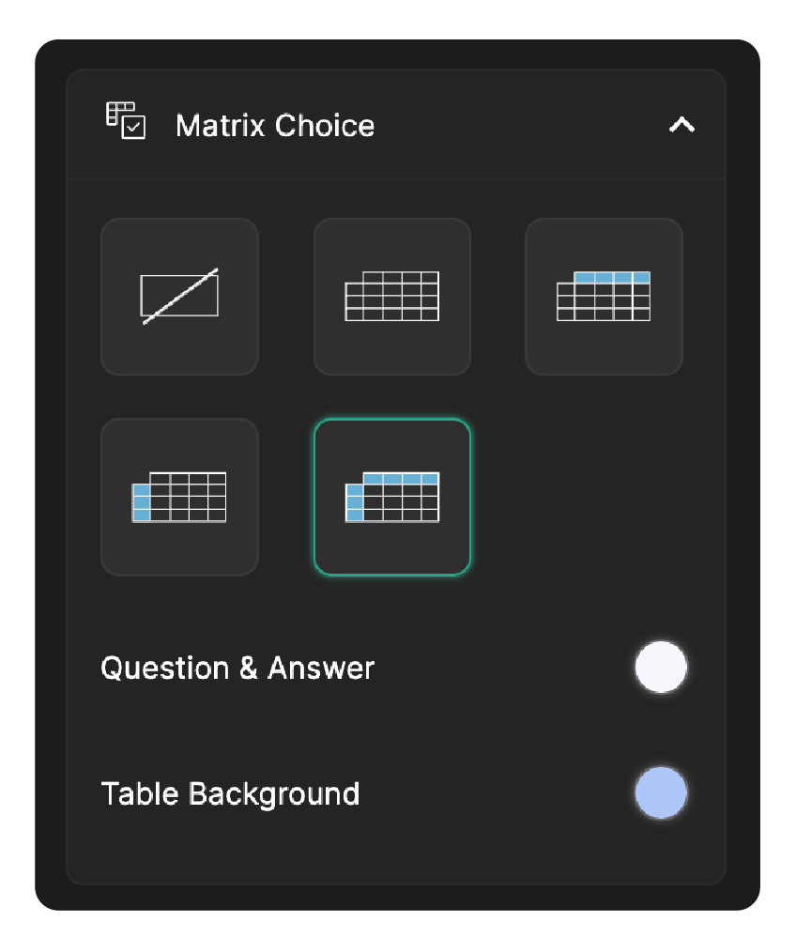Open the Question & Answer color picker
The height and width of the screenshot is (938, 796).
click(661, 668)
